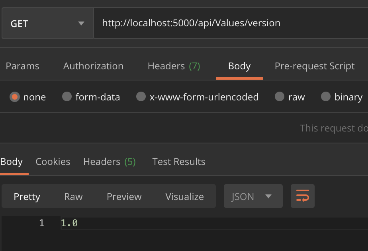Click the JSON dropdown arrow
Image resolution: width=368 pixels, height=251 pixels.
[268, 196]
